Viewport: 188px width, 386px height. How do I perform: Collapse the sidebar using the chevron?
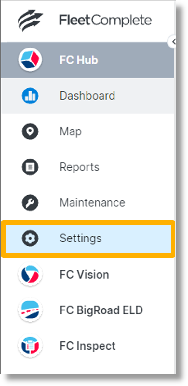(174, 42)
